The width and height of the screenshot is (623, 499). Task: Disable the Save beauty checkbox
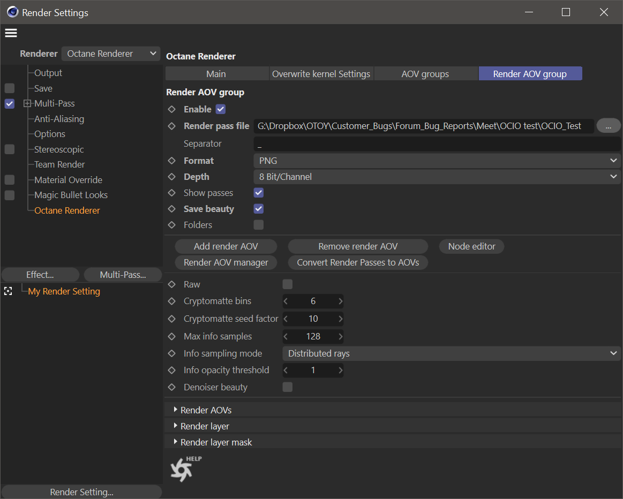coord(259,209)
